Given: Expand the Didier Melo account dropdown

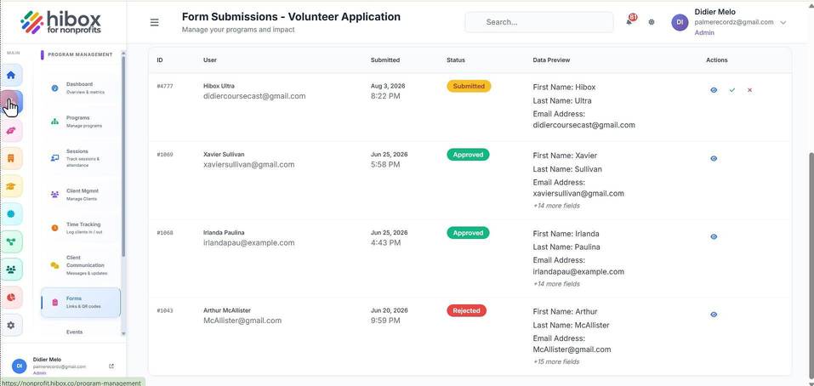Looking at the screenshot, I should click(x=783, y=22).
